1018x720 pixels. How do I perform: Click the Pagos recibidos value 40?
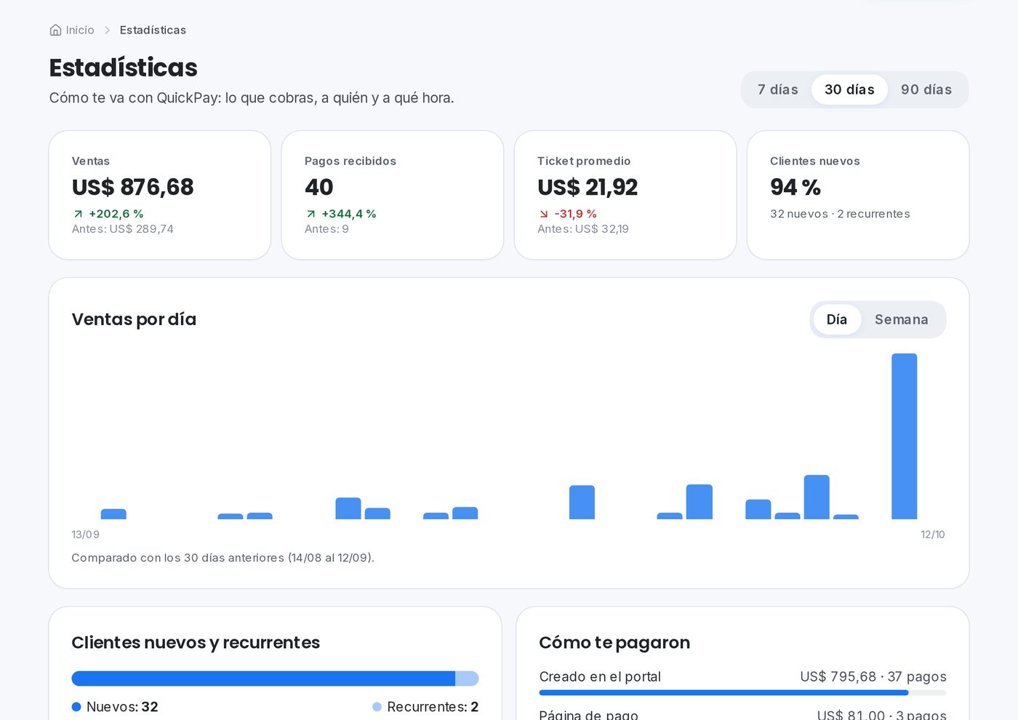pos(318,187)
